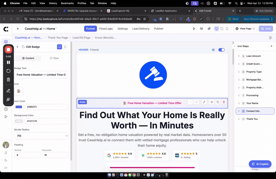Select the Processing step
The width and height of the screenshot is (276, 179).
point(255,95)
